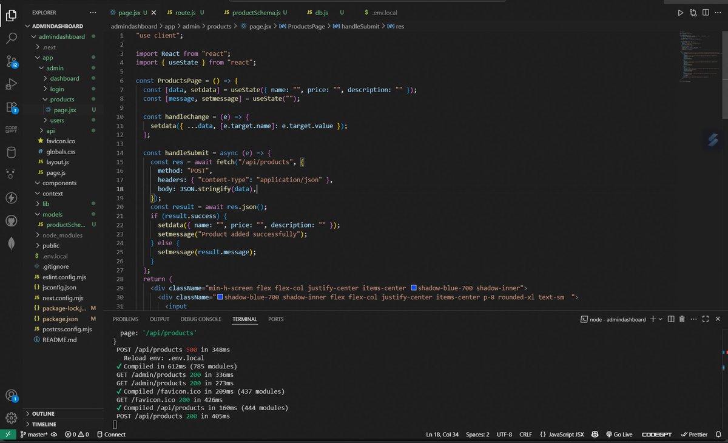Open terminal launch profile dropdown arrow
The width and height of the screenshot is (728, 443).
(x=660, y=319)
